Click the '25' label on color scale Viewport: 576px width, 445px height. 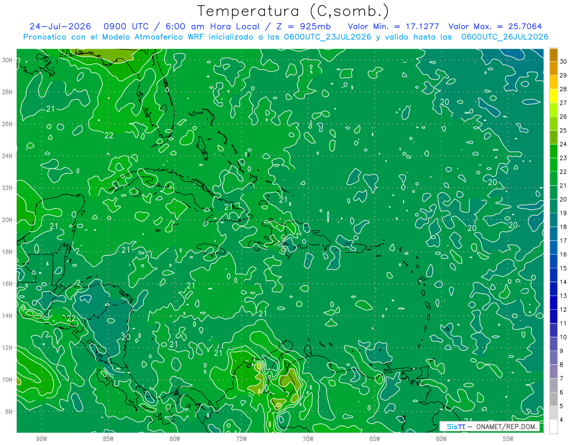point(564,131)
